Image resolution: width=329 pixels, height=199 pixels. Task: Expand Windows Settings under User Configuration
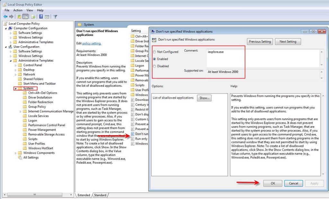(x=11, y=56)
